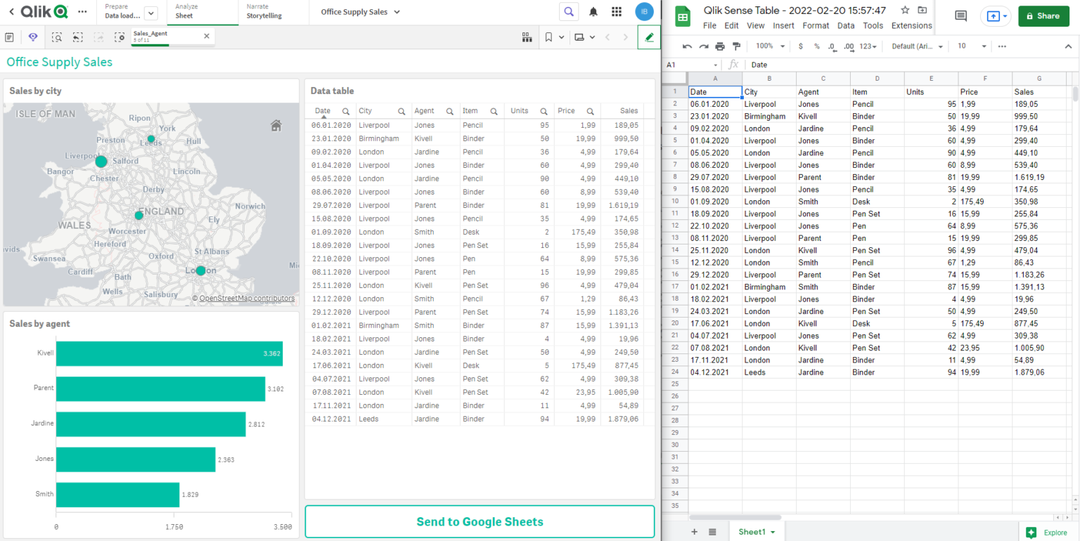
Task: Click the Edit sheet pencil icon
Action: [649, 37]
